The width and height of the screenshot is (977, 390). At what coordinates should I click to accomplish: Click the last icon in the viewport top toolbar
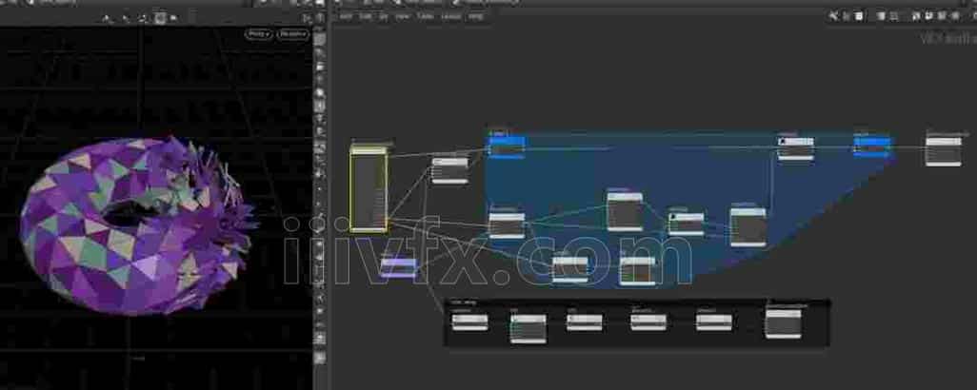click(x=175, y=17)
